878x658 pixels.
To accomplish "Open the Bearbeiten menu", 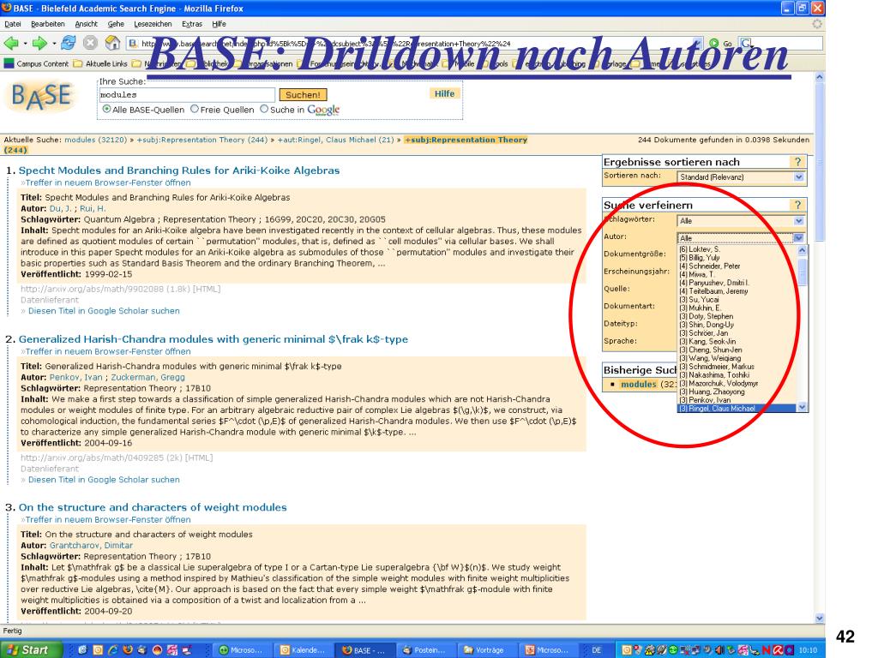I will 48,24.
